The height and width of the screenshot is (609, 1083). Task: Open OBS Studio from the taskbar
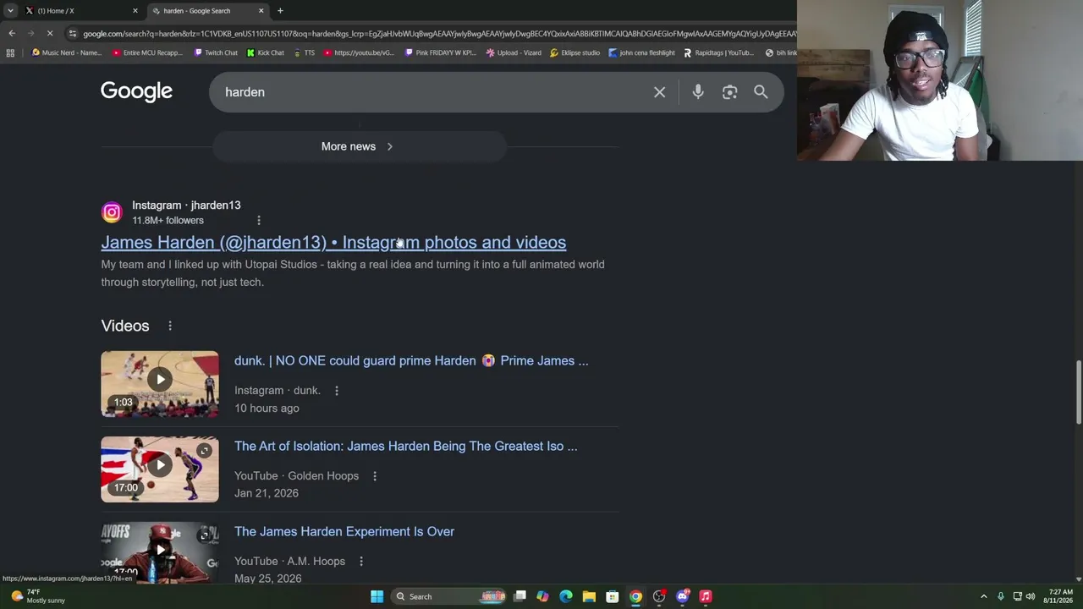point(659,596)
